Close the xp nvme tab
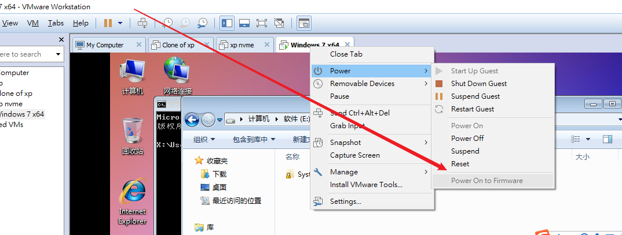This screenshot has height=235, width=622. click(268, 44)
